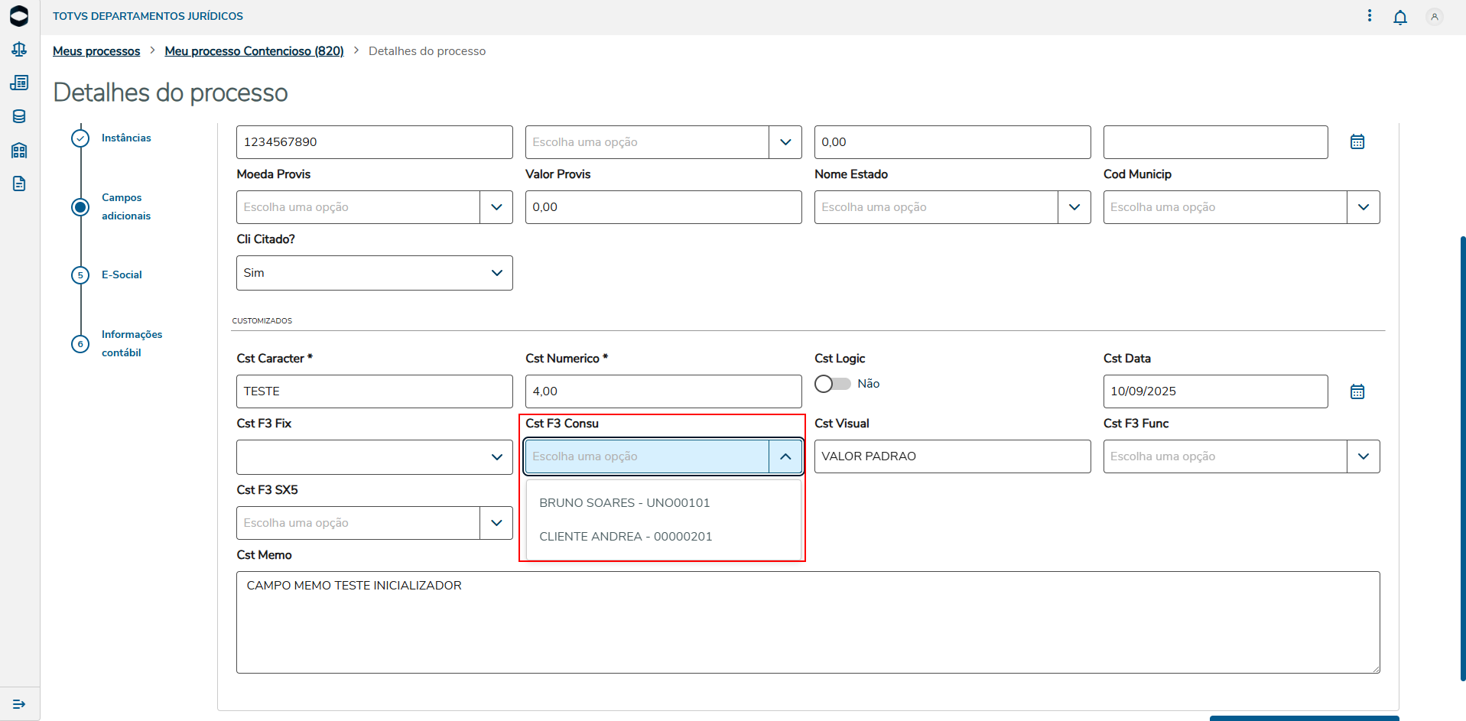This screenshot has width=1466, height=721.
Task: Jump to the E-Social step
Action: click(122, 274)
